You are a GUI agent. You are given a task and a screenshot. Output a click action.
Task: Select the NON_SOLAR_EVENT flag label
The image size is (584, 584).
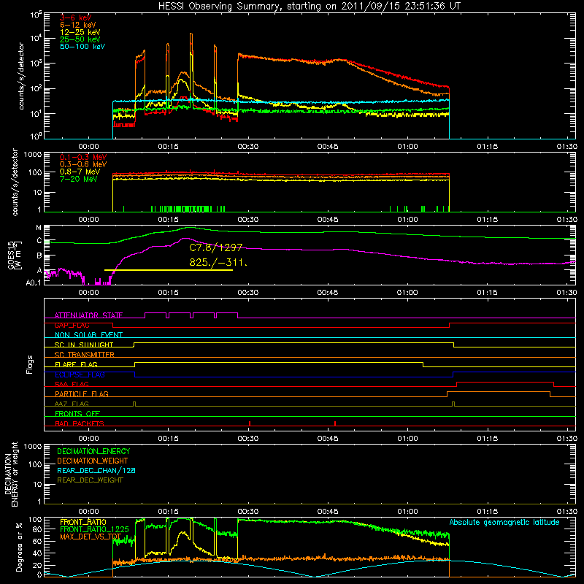[x=88, y=335]
